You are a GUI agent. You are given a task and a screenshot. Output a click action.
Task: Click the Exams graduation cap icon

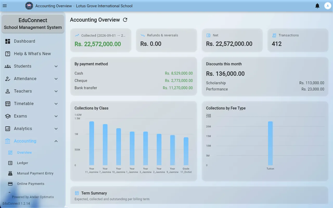(x=8, y=116)
